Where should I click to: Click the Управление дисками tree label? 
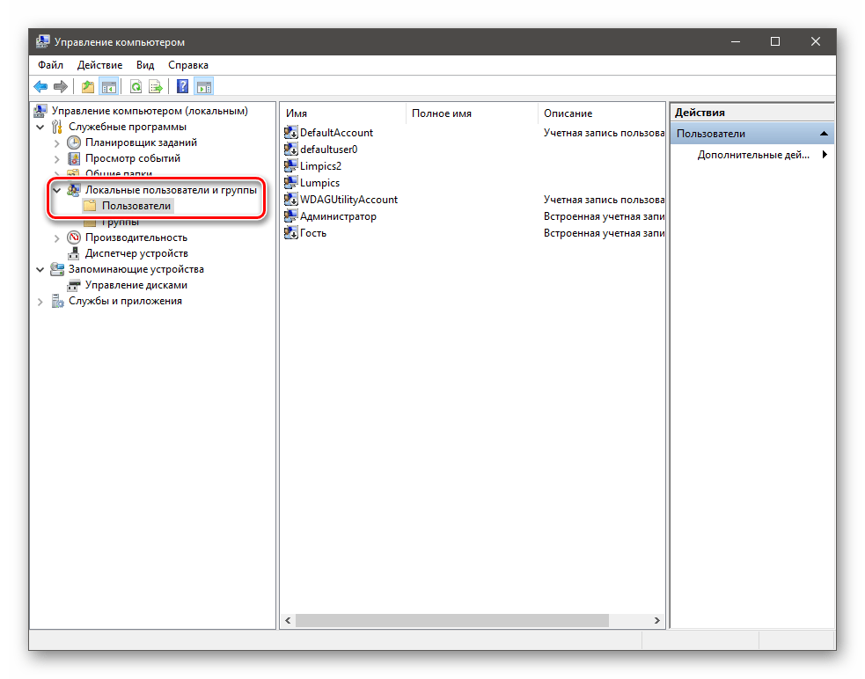coord(136,285)
